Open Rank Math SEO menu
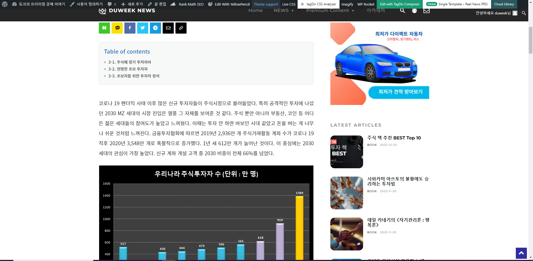 (187, 4)
